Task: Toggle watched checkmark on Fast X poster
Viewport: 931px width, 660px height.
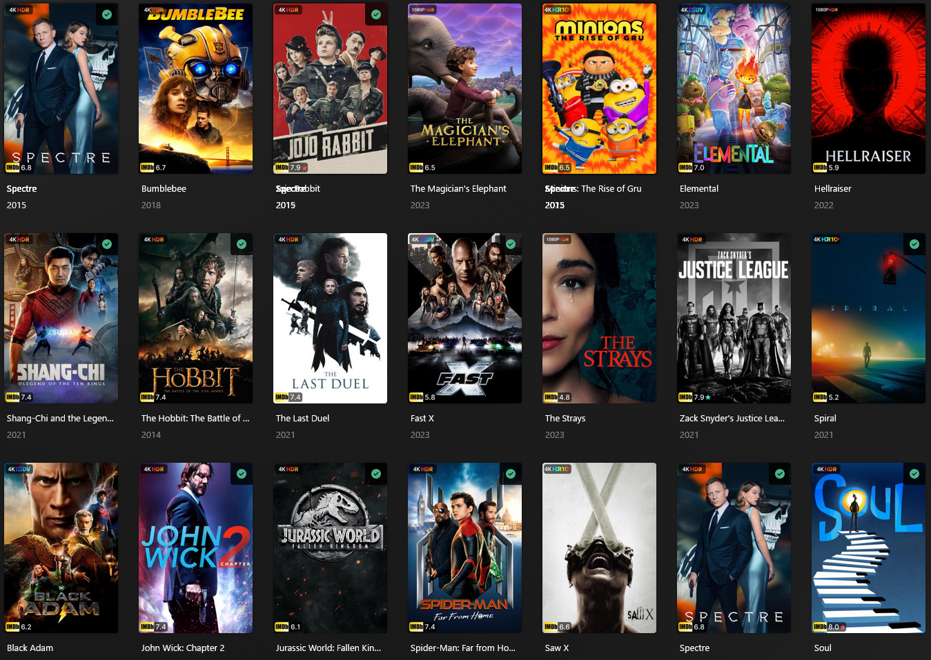Action: point(511,244)
